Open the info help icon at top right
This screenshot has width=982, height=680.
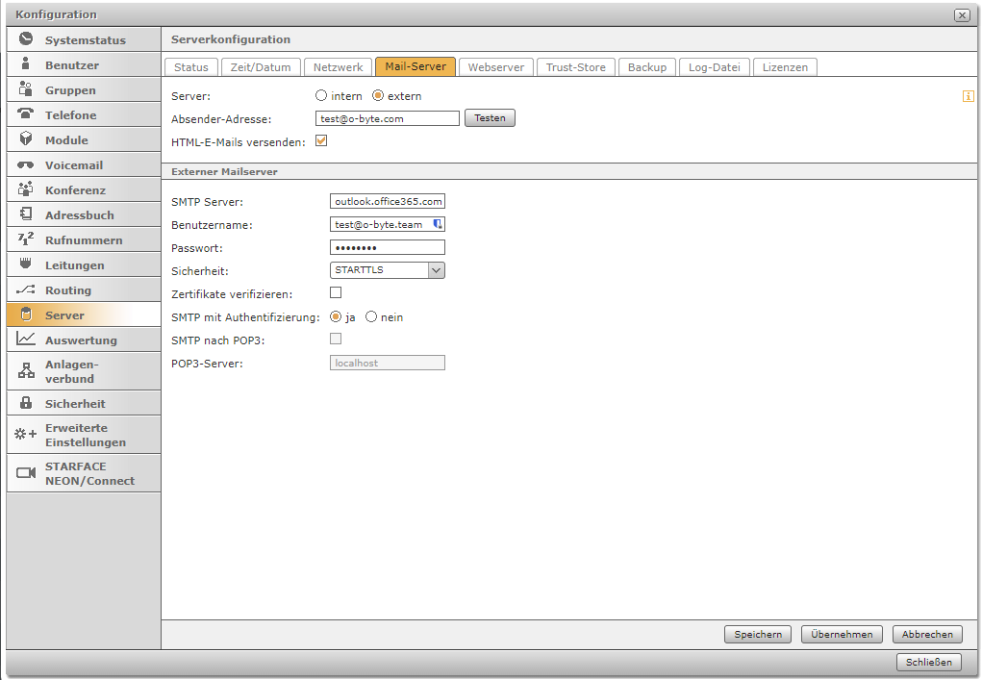coord(968,96)
